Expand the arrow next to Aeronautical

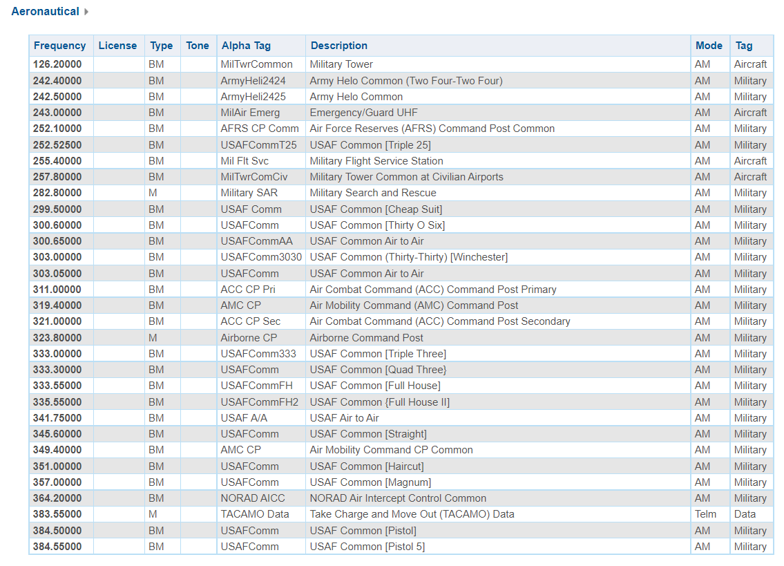[x=86, y=12]
